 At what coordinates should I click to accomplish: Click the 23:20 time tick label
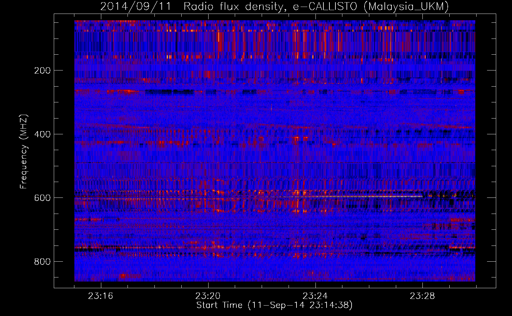[x=208, y=296]
